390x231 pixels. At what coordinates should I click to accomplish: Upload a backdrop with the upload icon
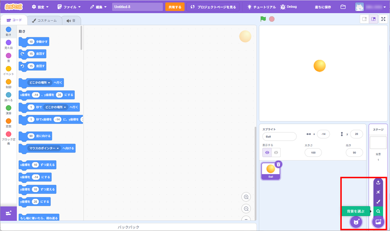(x=378, y=182)
